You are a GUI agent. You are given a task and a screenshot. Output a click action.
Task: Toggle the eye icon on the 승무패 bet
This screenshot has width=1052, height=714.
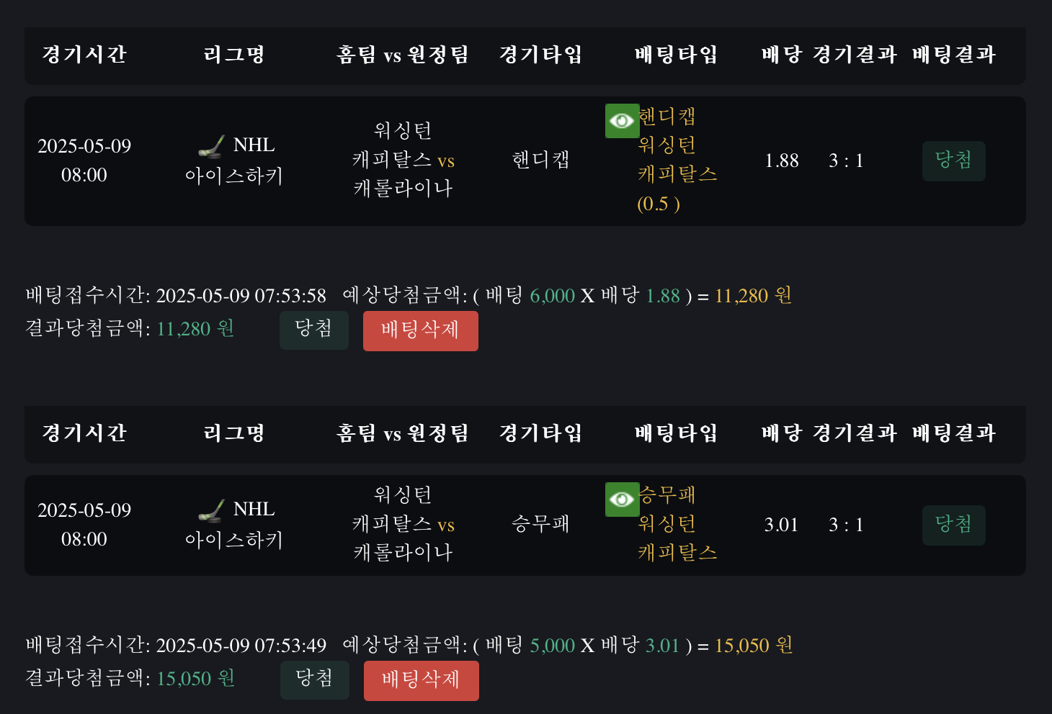622,500
